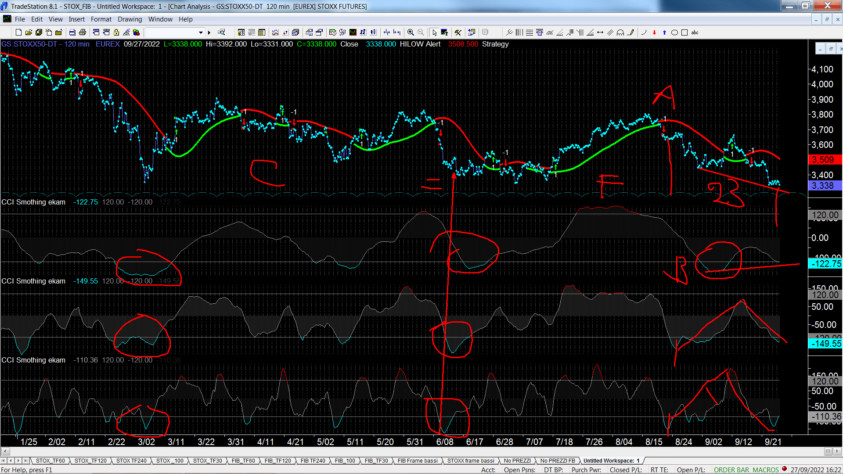This screenshot has height=474, width=843.
Task: Switch to the FIB_TF60 workspace tab
Action: [243, 461]
